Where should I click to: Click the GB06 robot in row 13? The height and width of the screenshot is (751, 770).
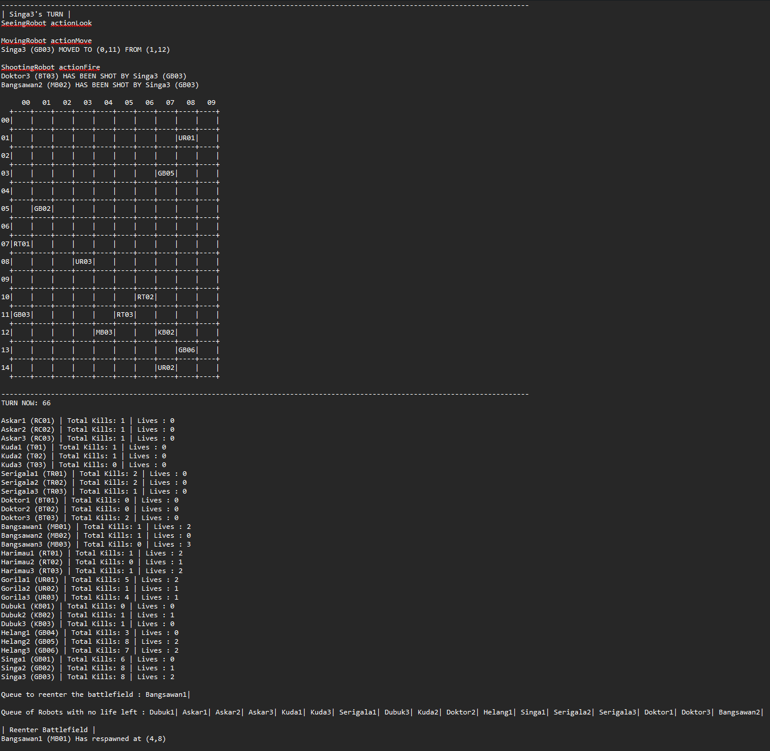(x=187, y=350)
